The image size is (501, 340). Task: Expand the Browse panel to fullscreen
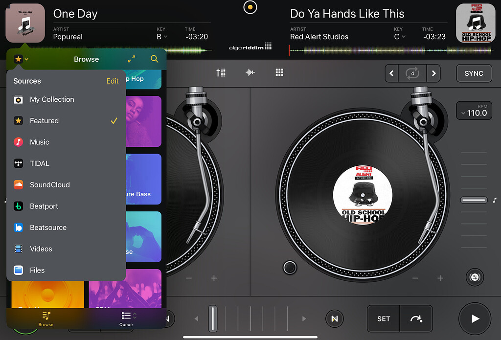(132, 59)
